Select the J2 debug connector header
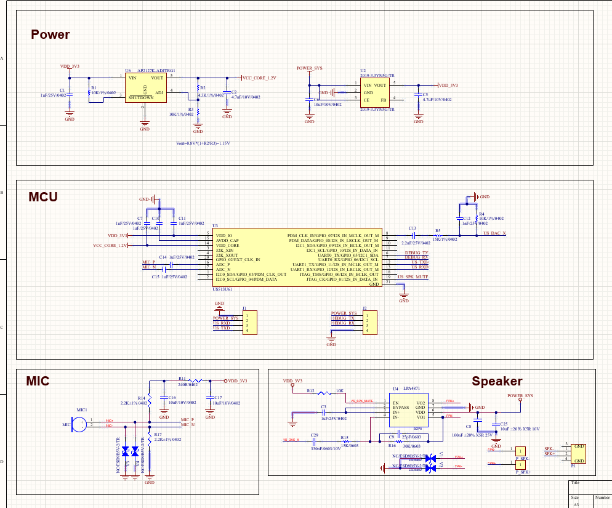Viewport: 612px width, 508px height. coord(369,322)
